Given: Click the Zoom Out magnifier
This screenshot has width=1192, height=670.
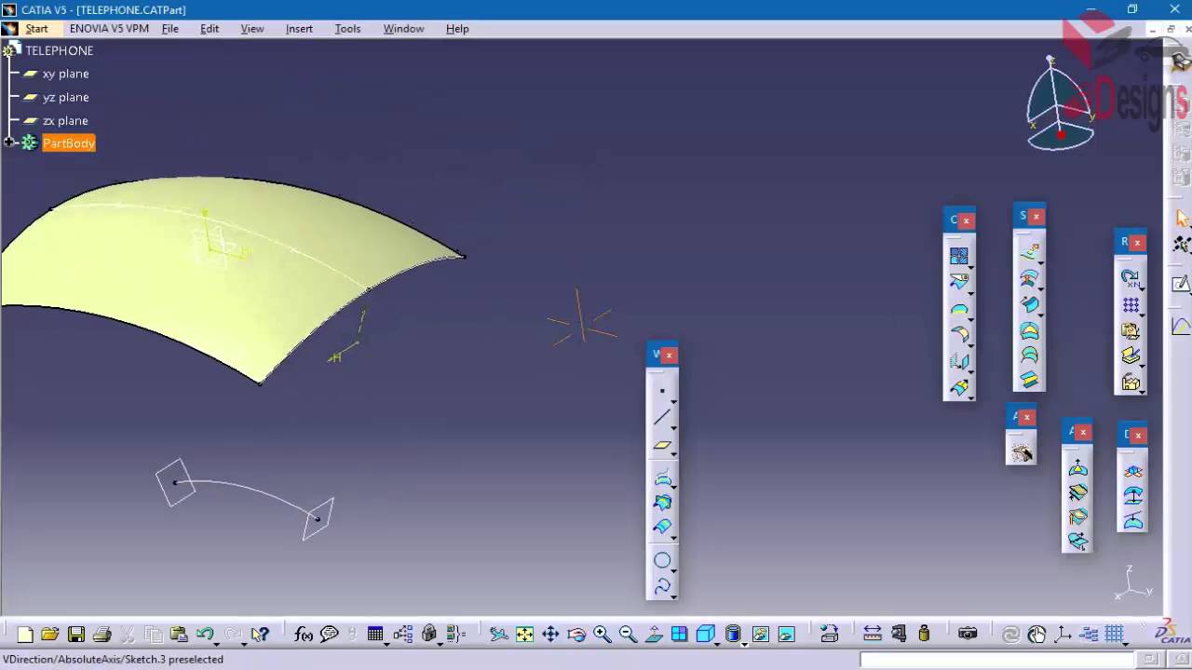Looking at the screenshot, I should click(x=628, y=635).
